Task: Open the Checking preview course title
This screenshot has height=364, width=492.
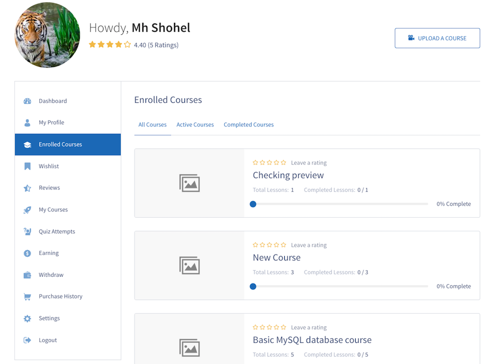Action: pyautogui.click(x=288, y=175)
